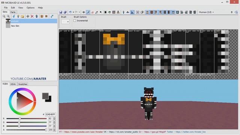Viewport: 240px width, 135px height.
Task: Select the Stamp tool
Action: point(118,12)
